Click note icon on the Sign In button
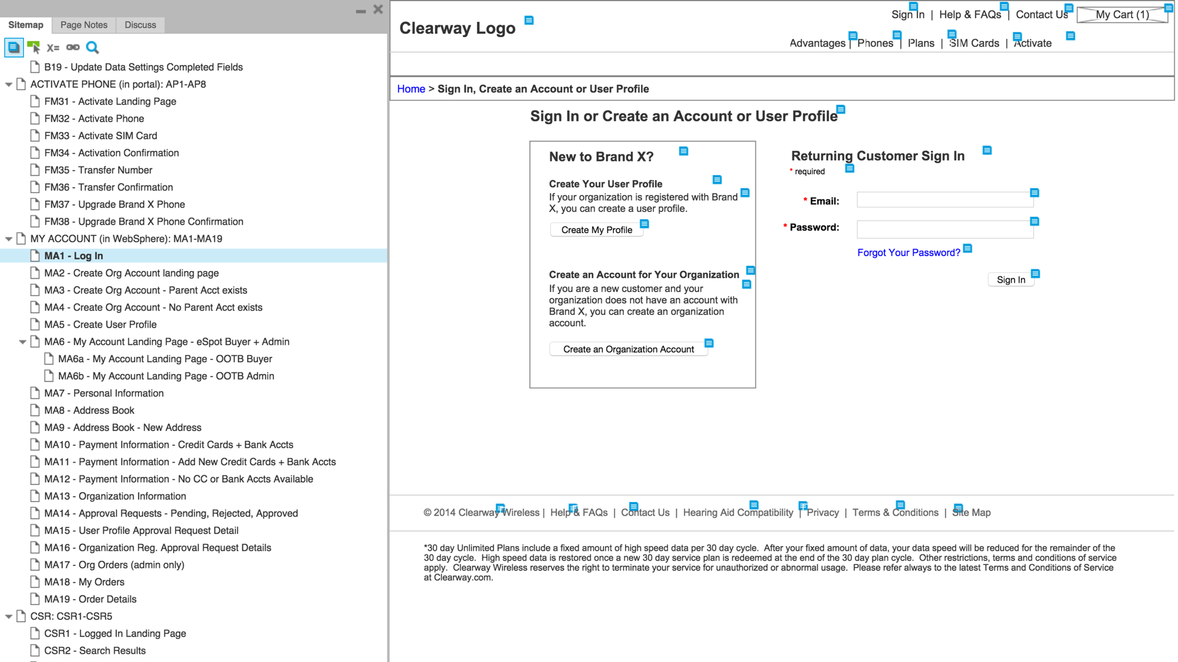 click(1035, 274)
